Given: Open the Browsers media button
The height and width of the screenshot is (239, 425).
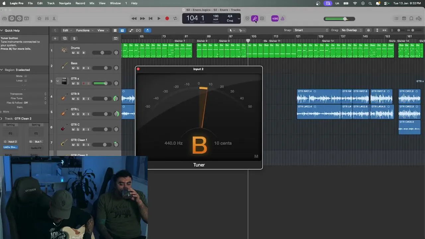Looking at the screenshot, I should click(419, 19).
